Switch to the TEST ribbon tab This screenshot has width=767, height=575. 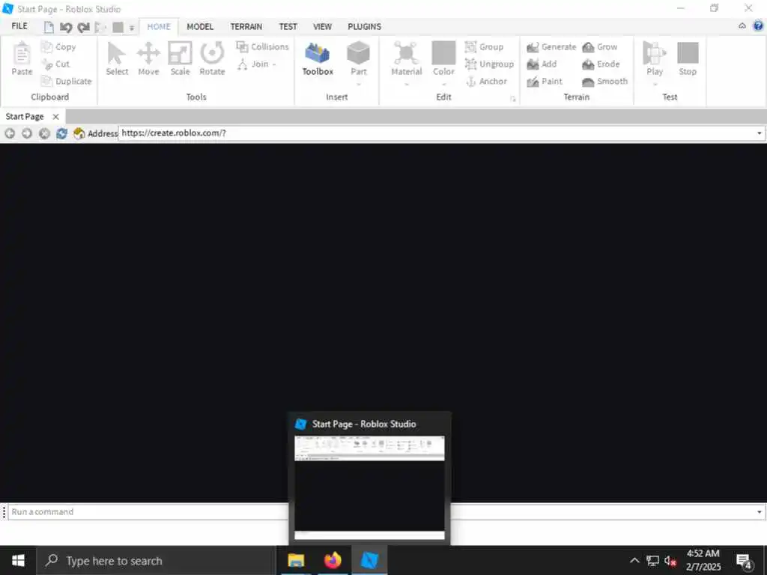[x=288, y=26]
